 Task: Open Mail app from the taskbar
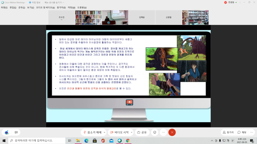pyautogui.click(x=111, y=140)
